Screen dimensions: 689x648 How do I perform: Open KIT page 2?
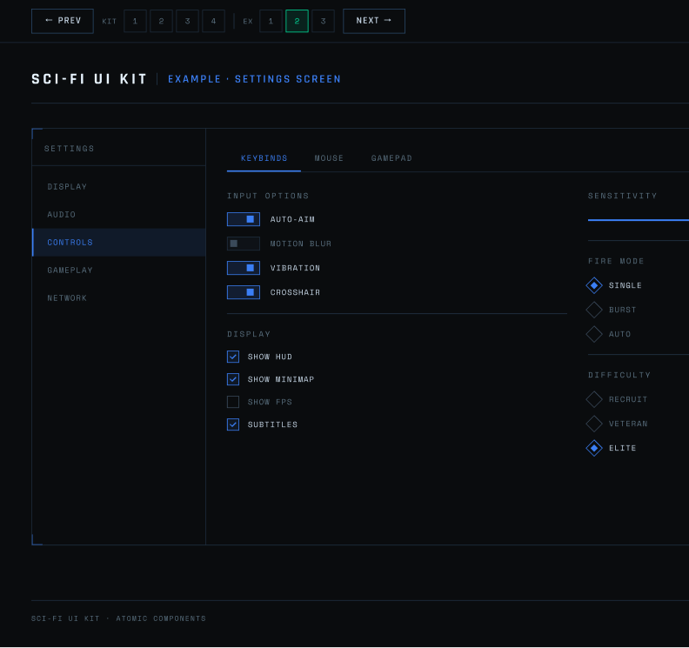(x=161, y=21)
